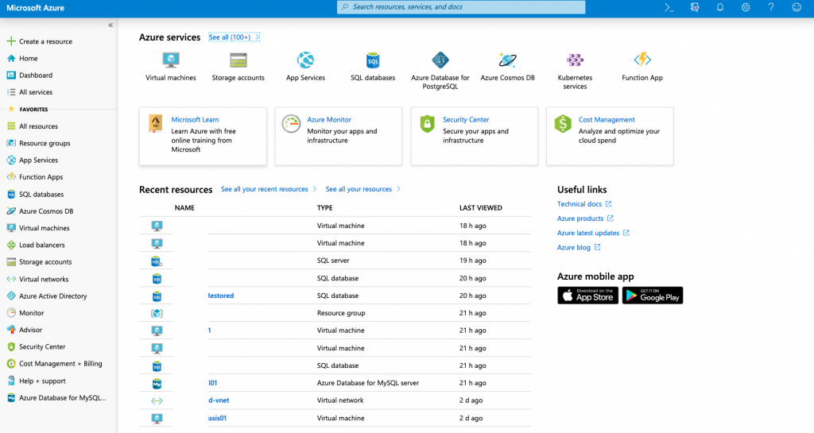Click See all (100+) services link

point(234,37)
